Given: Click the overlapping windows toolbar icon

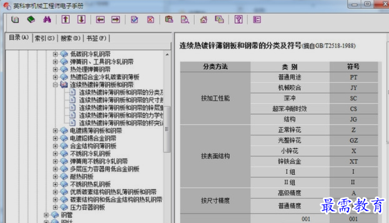Looking at the screenshot, I should click(x=219, y=19).
